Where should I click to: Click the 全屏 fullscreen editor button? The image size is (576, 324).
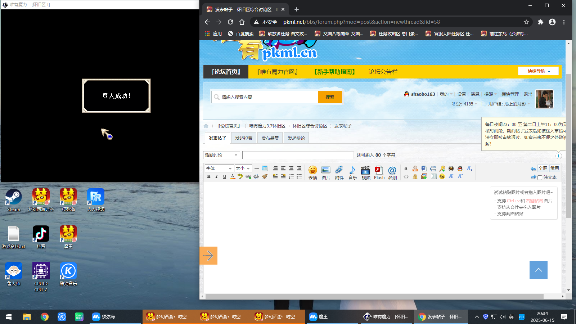tap(543, 168)
